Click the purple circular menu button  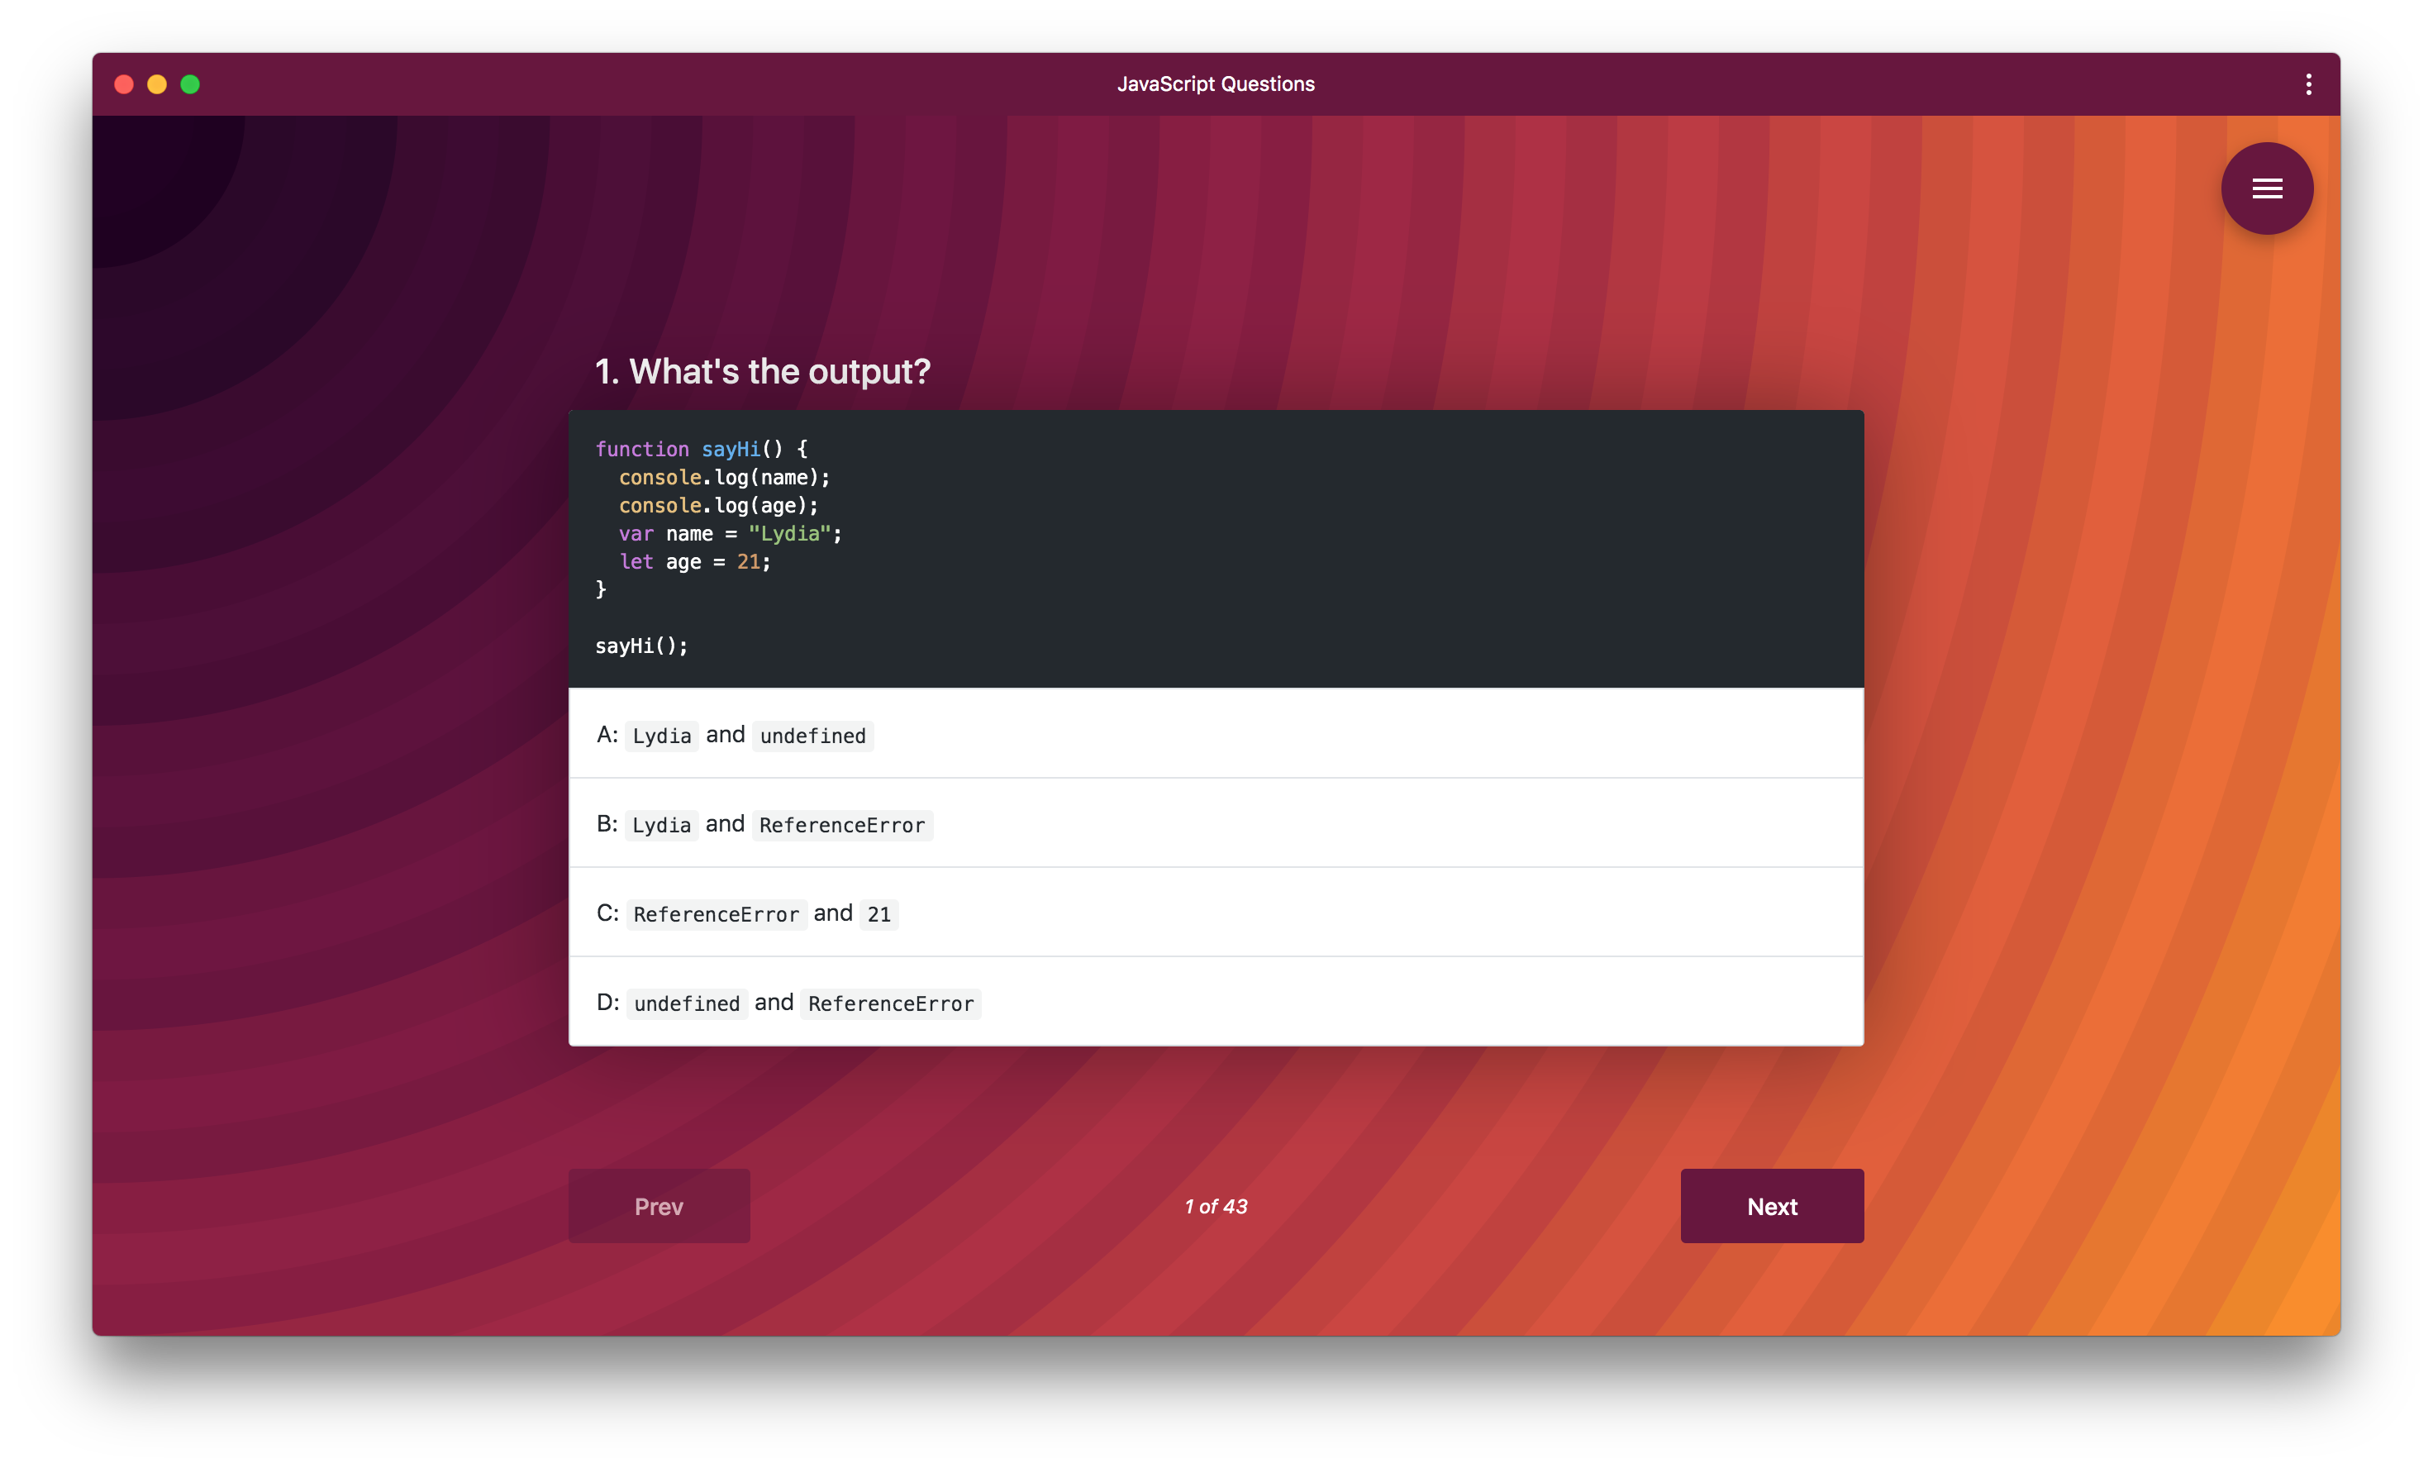point(2267,188)
